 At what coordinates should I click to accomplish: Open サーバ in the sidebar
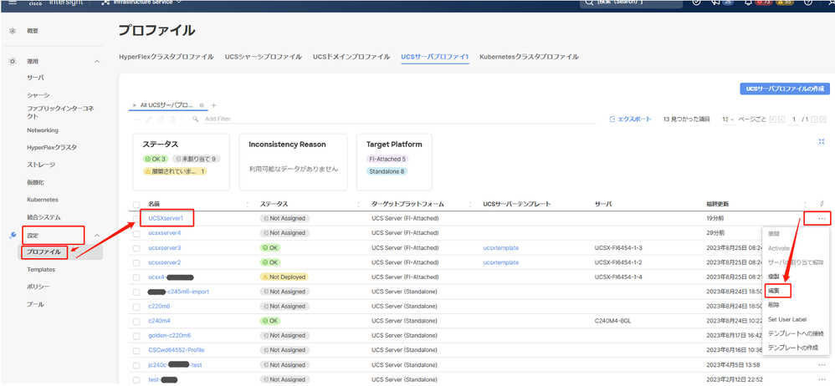click(x=35, y=78)
